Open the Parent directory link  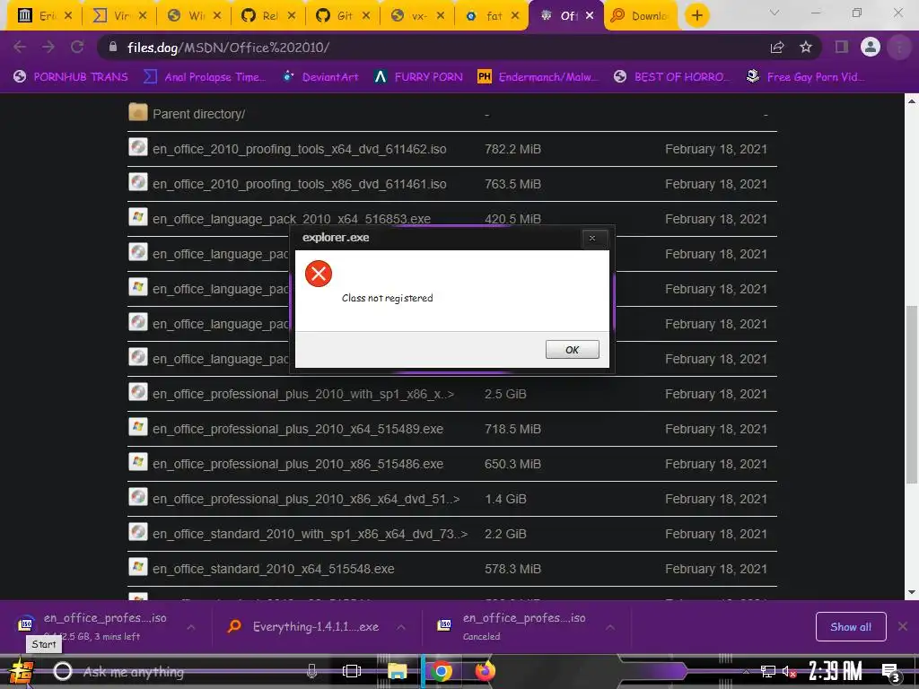198,114
